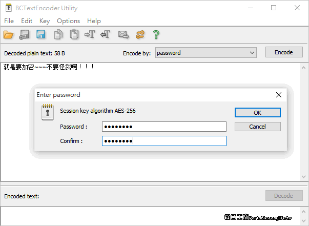Image resolution: width=309 pixels, height=226 pixels.
Task: Focus the Password input field
Action: 164,127
